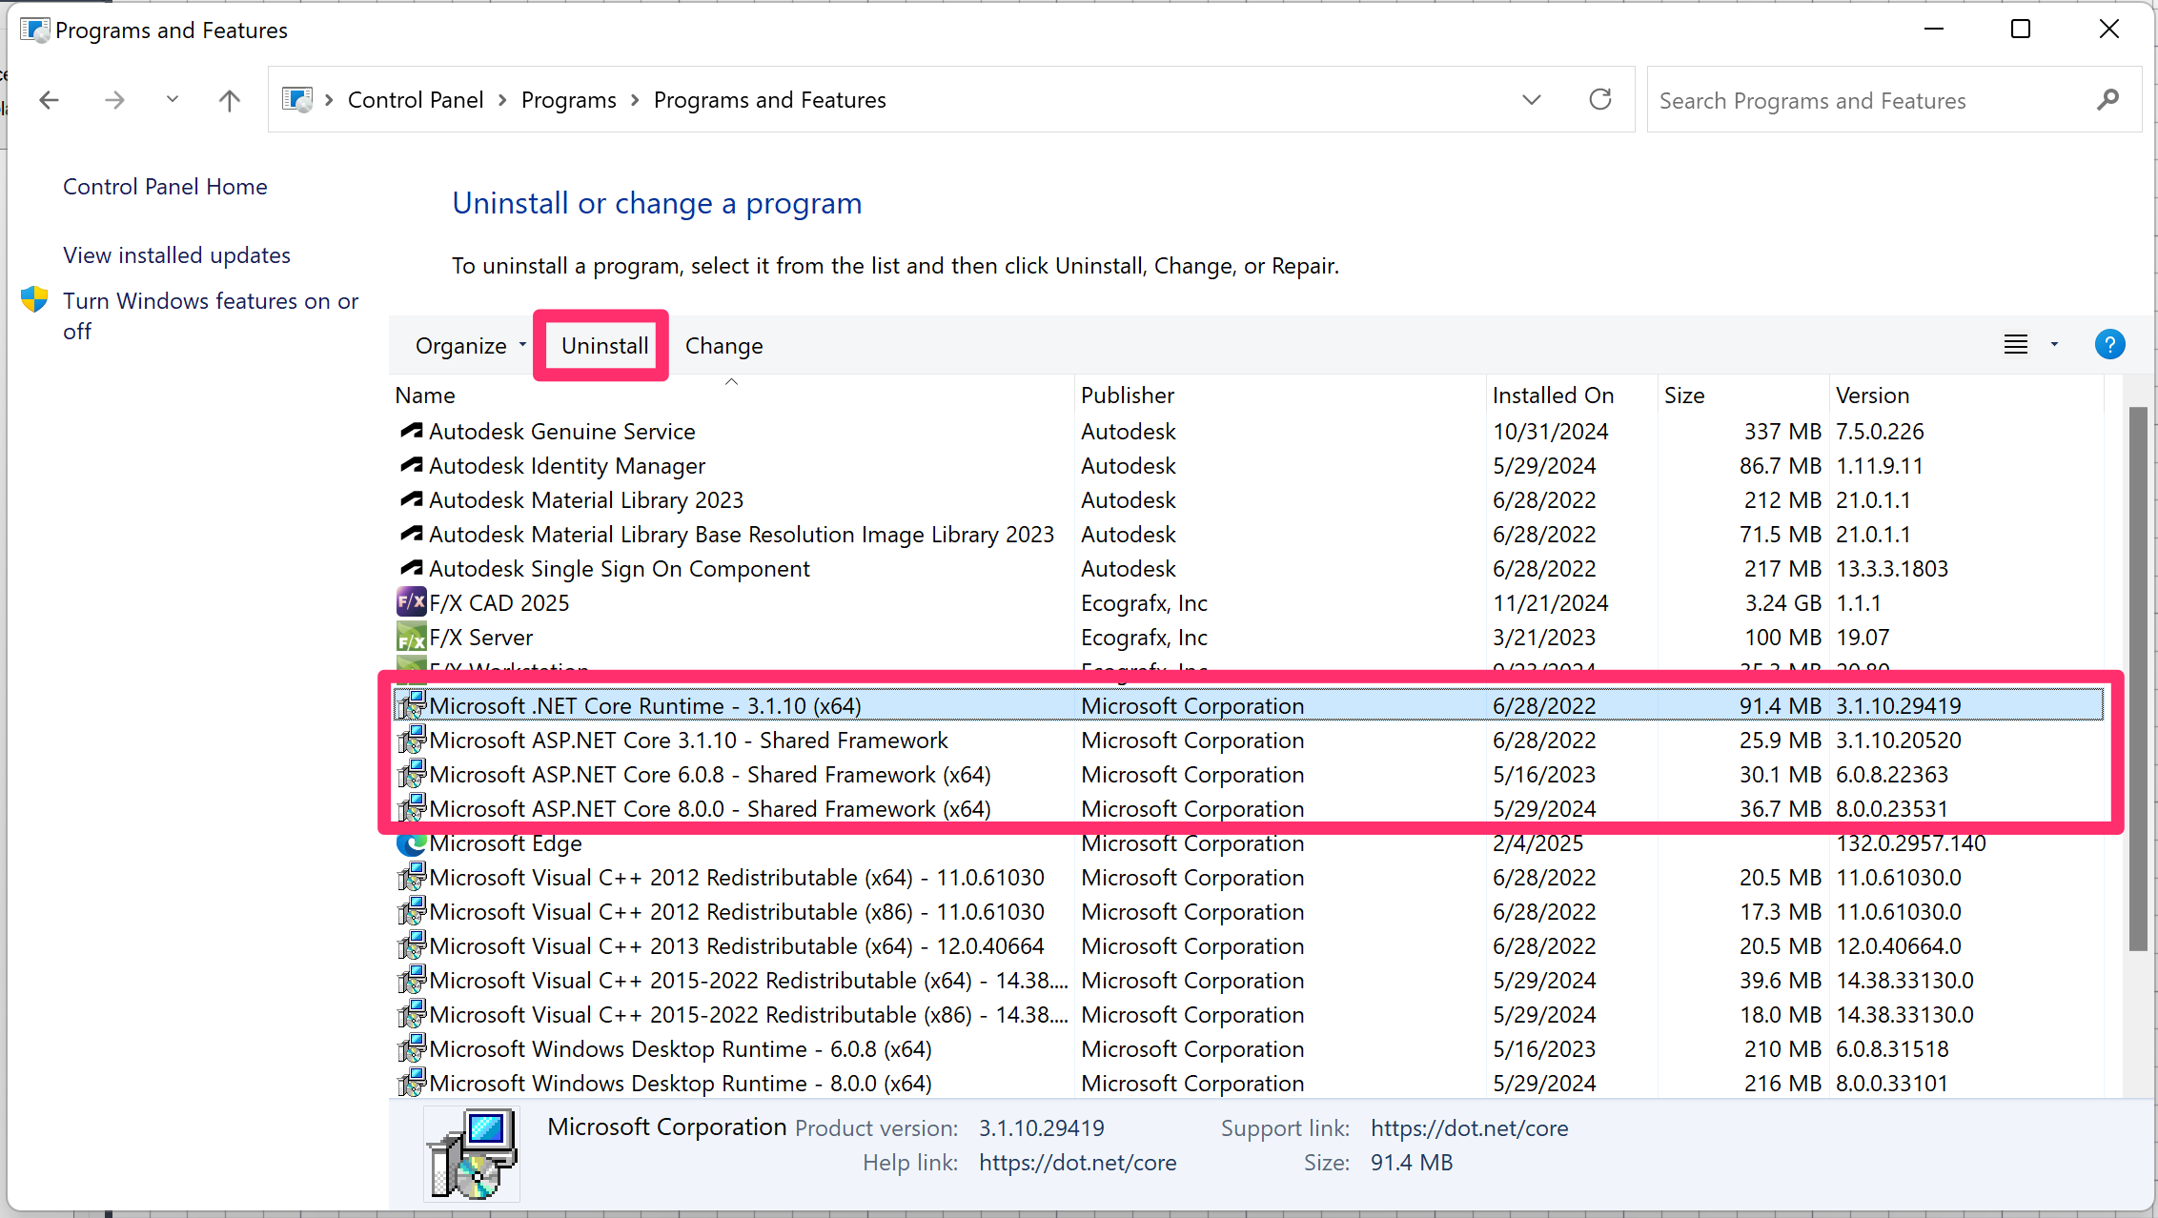The width and height of the screenshot is (2158, 1218).
Task: Select Visual C++ 2015-2022 Redistributable (x86) icon
Action: click(x=411, y=1014)
